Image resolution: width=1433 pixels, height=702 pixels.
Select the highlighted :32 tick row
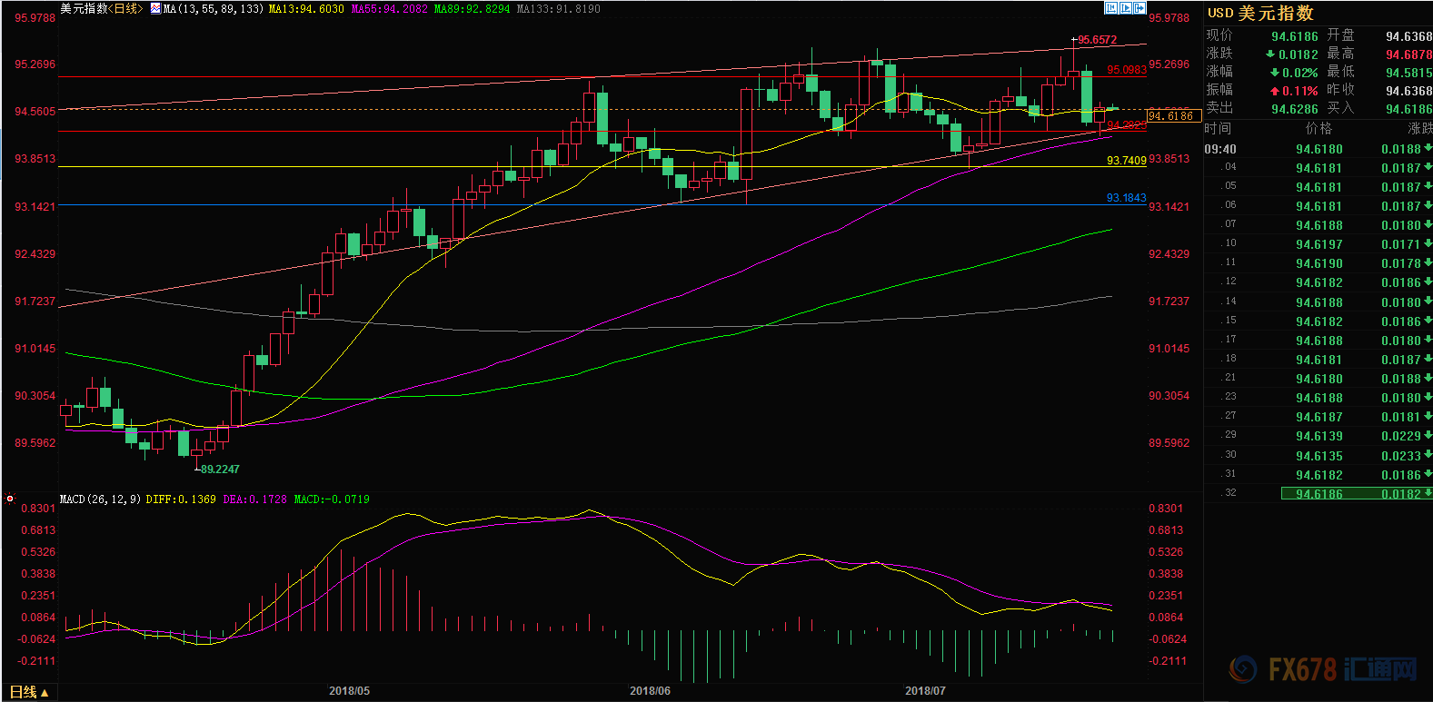coord(1319,493)
